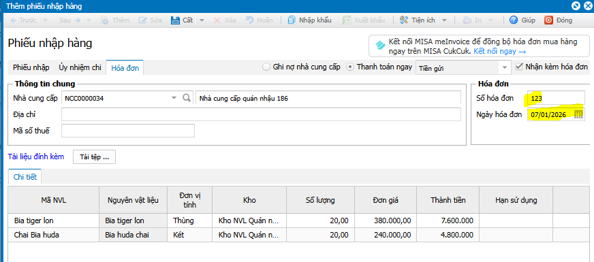Screen dimensions: 594x262
Task: Select the Chi tiết tab
Action: coord(25,177)
